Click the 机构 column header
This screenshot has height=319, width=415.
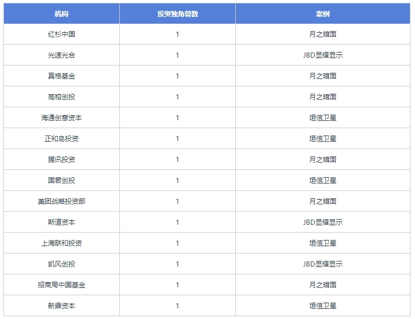coord(62,14)
